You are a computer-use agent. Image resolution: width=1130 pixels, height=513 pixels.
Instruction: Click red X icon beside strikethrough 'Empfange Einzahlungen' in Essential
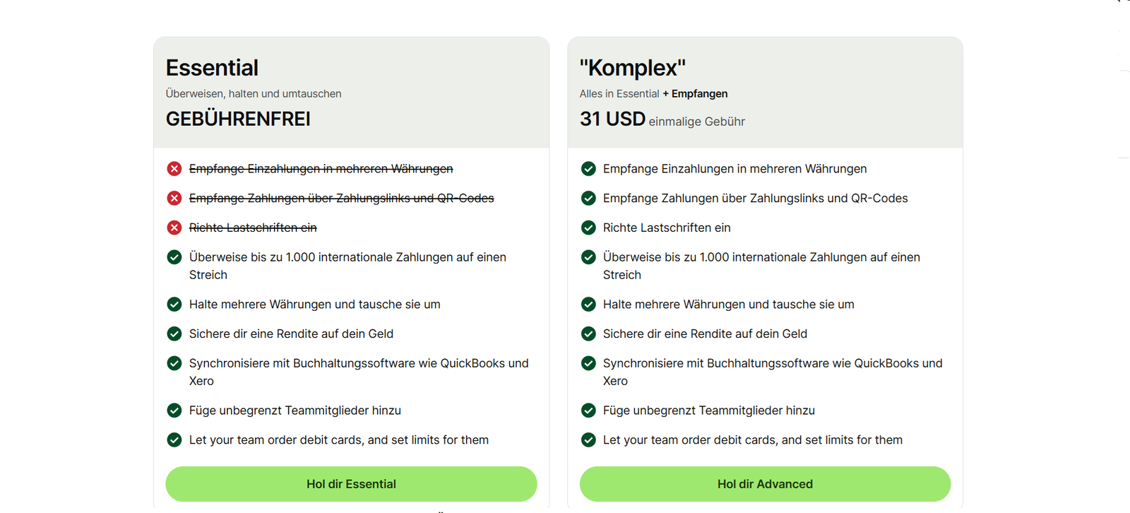pyautogui.click(x=174, y=169)
